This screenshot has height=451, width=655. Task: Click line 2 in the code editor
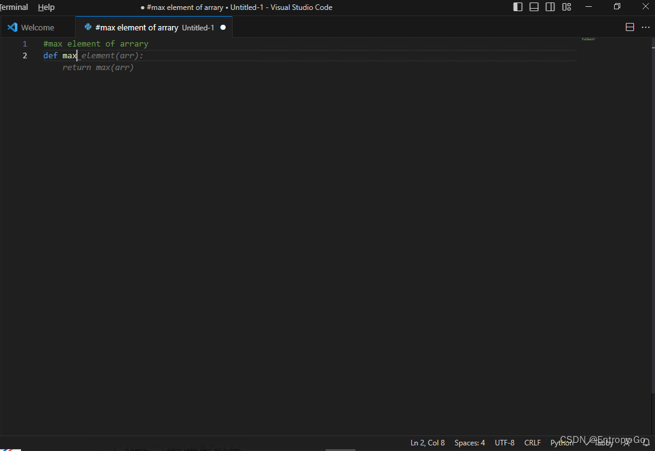93,55
